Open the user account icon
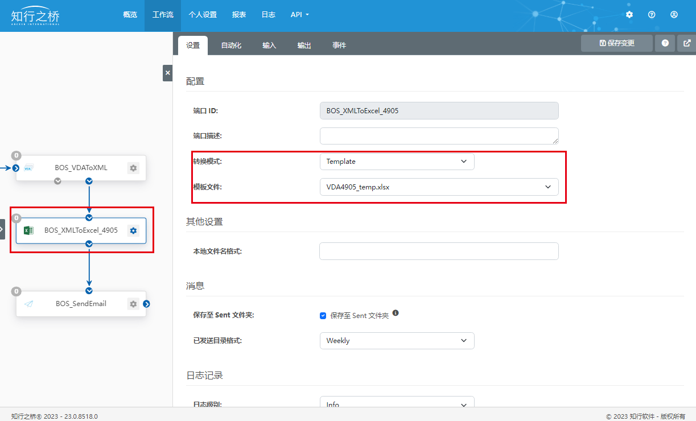 pos(674,15)
